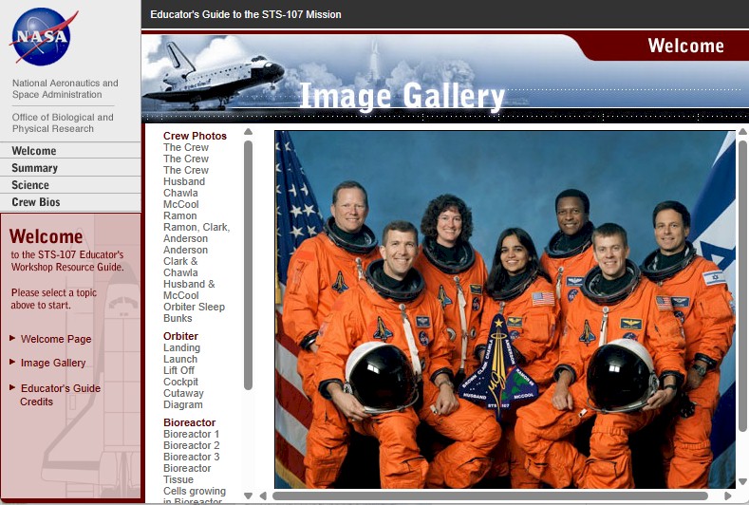
Task: Click the arrow bullet beside Welcome Page
Action: pyautogui.click(x=12, y=338)
